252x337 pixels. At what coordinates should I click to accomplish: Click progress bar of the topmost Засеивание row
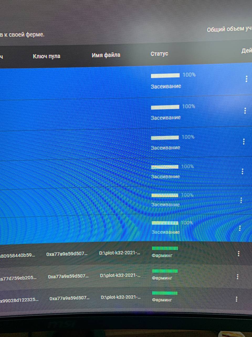click(165, 76)
